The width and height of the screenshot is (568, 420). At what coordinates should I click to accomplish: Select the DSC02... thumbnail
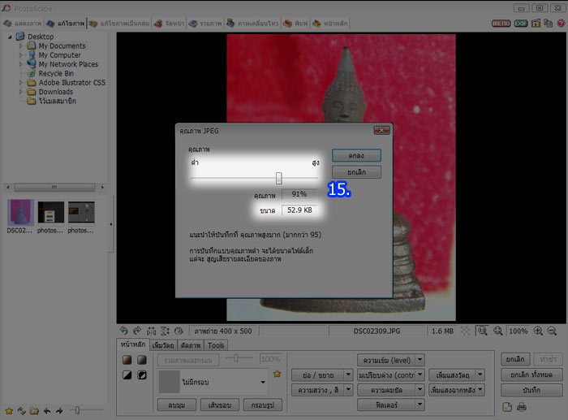(x=20, y=216)
